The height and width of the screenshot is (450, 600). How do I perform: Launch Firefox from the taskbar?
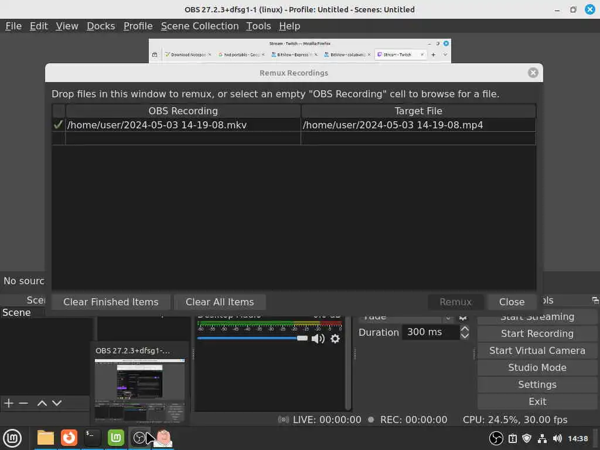tap(69, 438)
